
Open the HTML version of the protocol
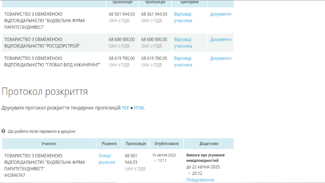point(139,108)
